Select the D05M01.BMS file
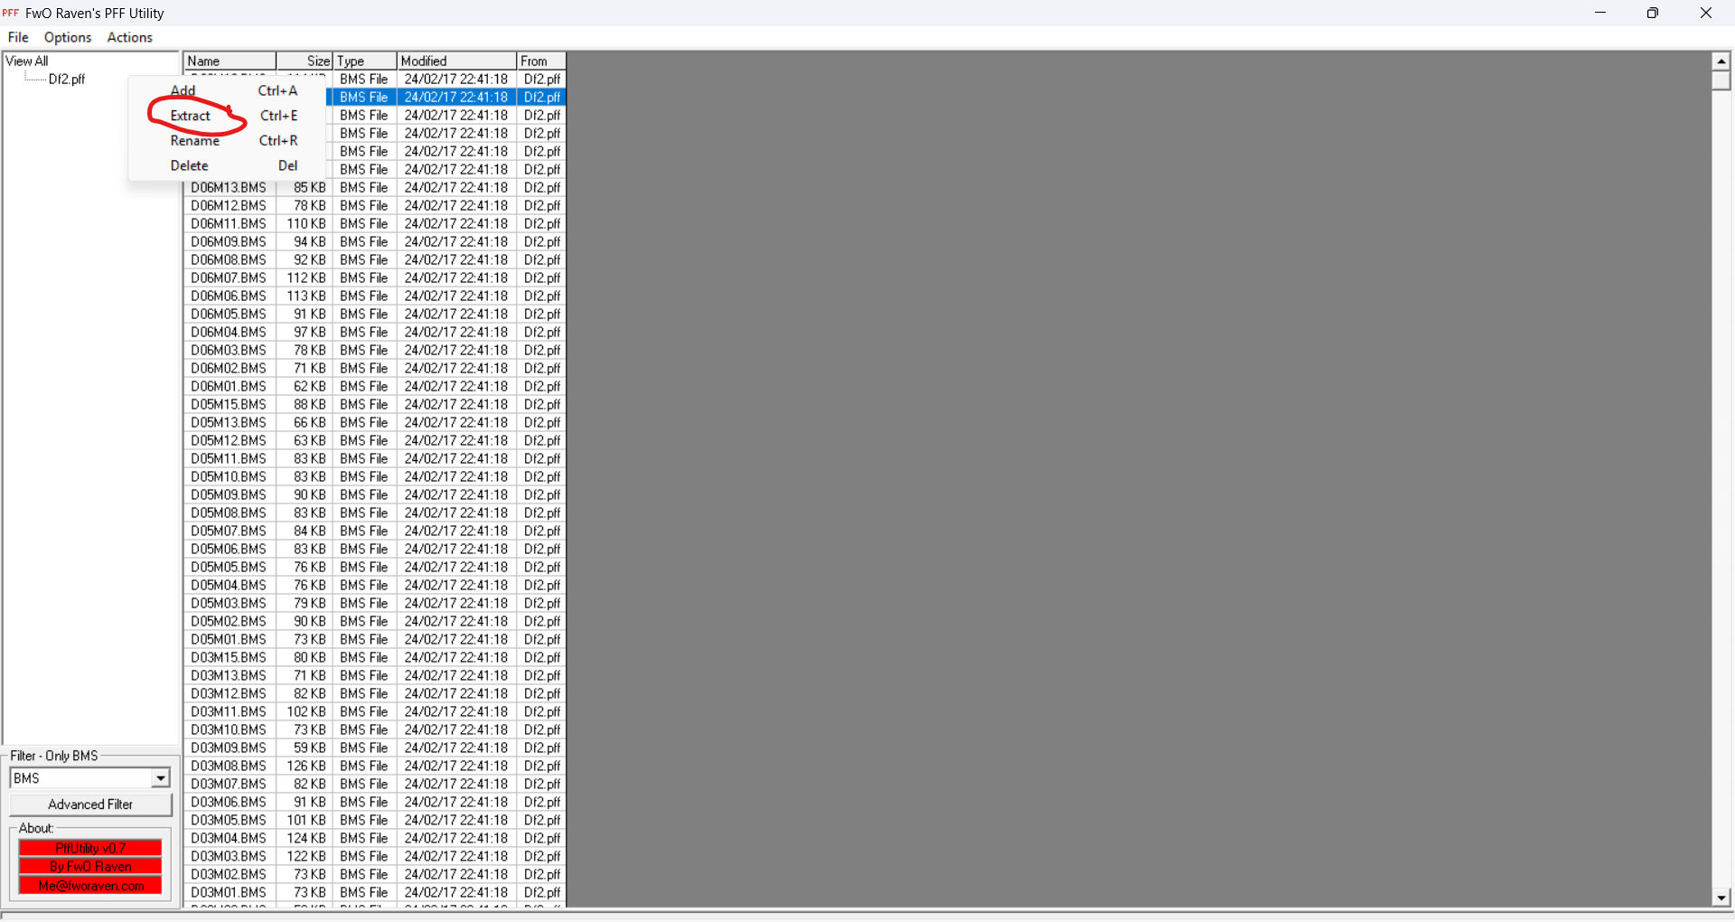The image size is (1735, 922). click(x=229, y=639)
